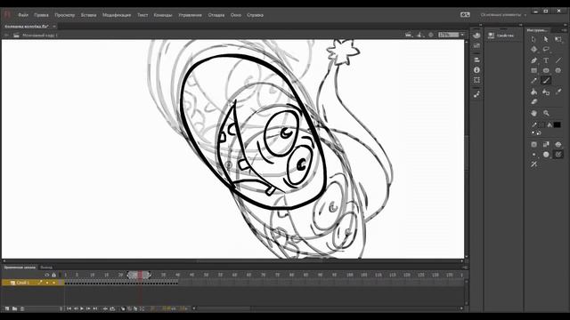This screenshot has height=320, width=570.
Task: Switch to the Вывод tab
Action: (x=46, y=268)
